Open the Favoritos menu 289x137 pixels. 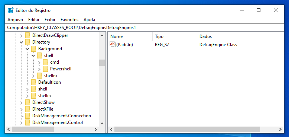pos(69,20)
